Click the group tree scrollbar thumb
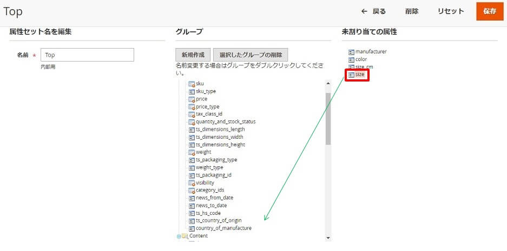Viewport: 507px width, 251px height. [x=328, y=119]
